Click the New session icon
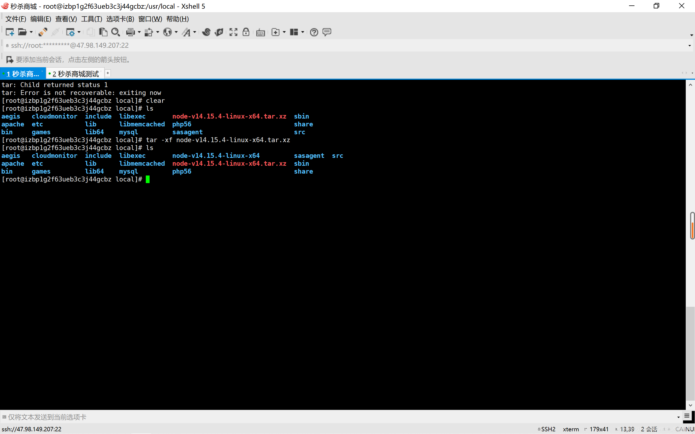Viewport: 695px width, 434px height. tap(10, 32)
